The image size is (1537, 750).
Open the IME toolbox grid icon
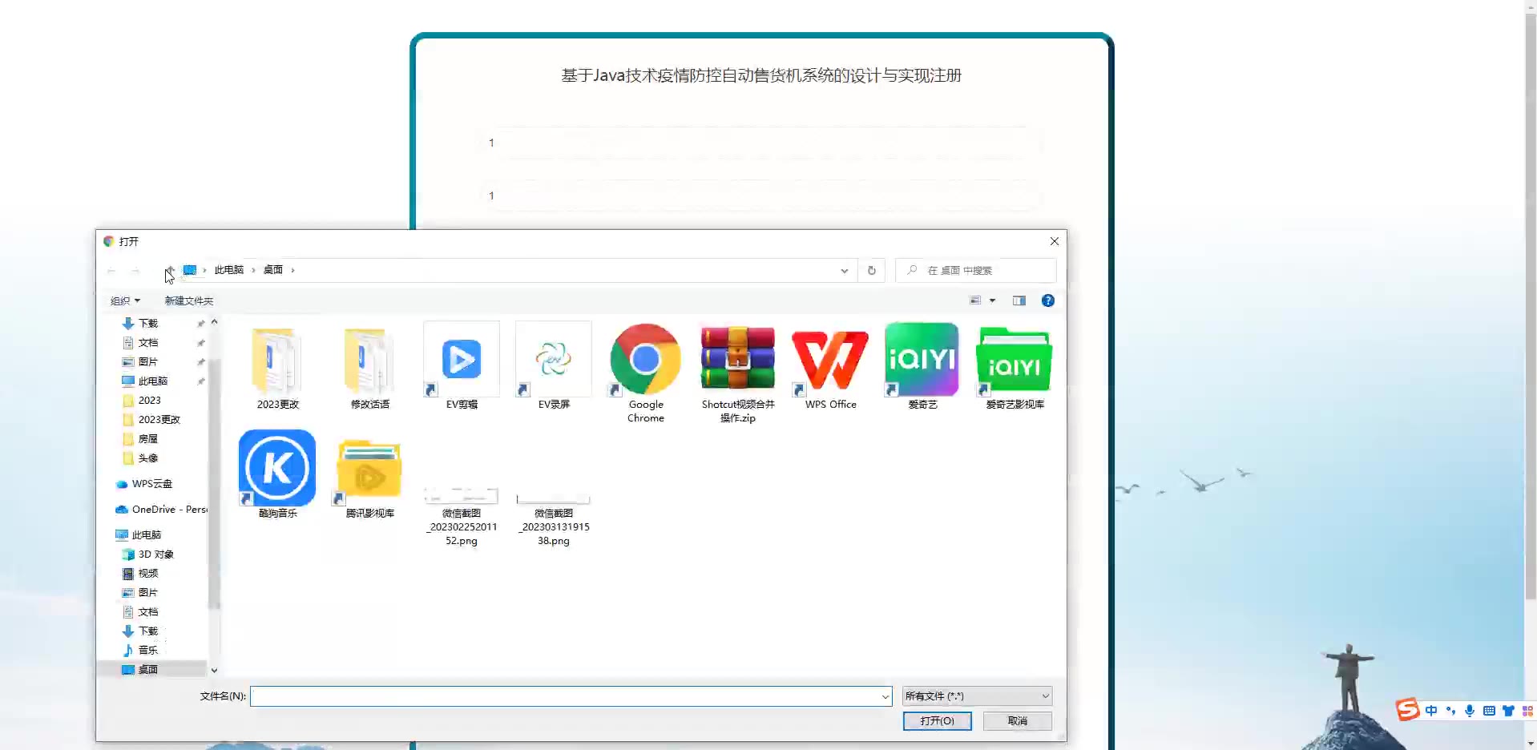point(1527,711)
